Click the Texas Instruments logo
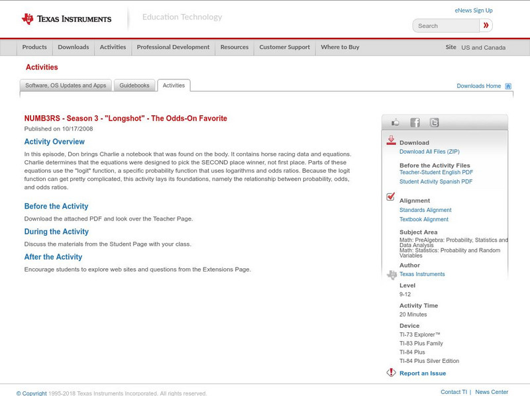Image resolution: width=530 pixels, height=396 pixels. 66,19
